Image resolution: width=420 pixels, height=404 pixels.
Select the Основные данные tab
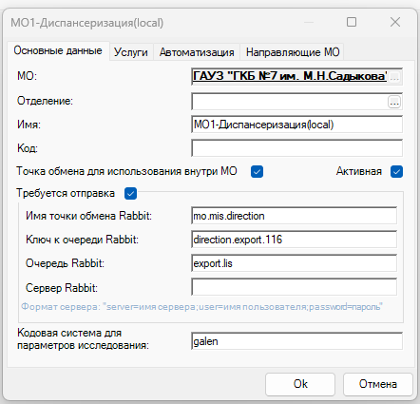coord(58,50)
